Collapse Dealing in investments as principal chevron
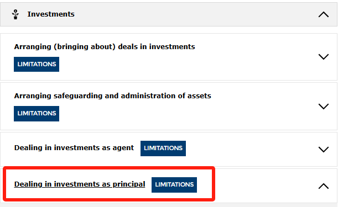 coord(324,186)
